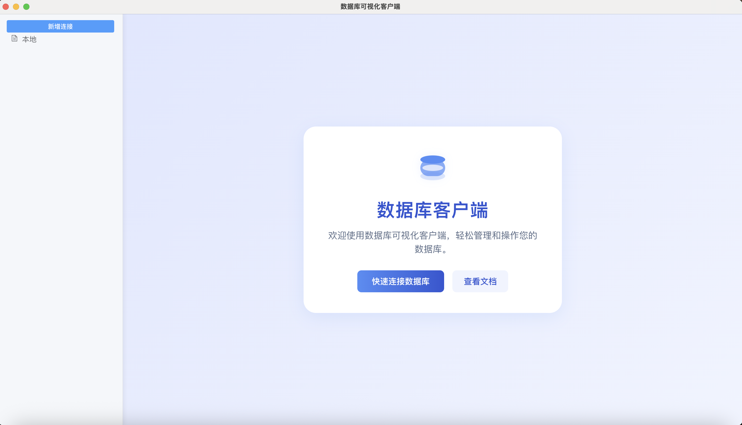Click white ring inside database icon
This screenshot has width=742, height=425.
(x=432, y=168)
